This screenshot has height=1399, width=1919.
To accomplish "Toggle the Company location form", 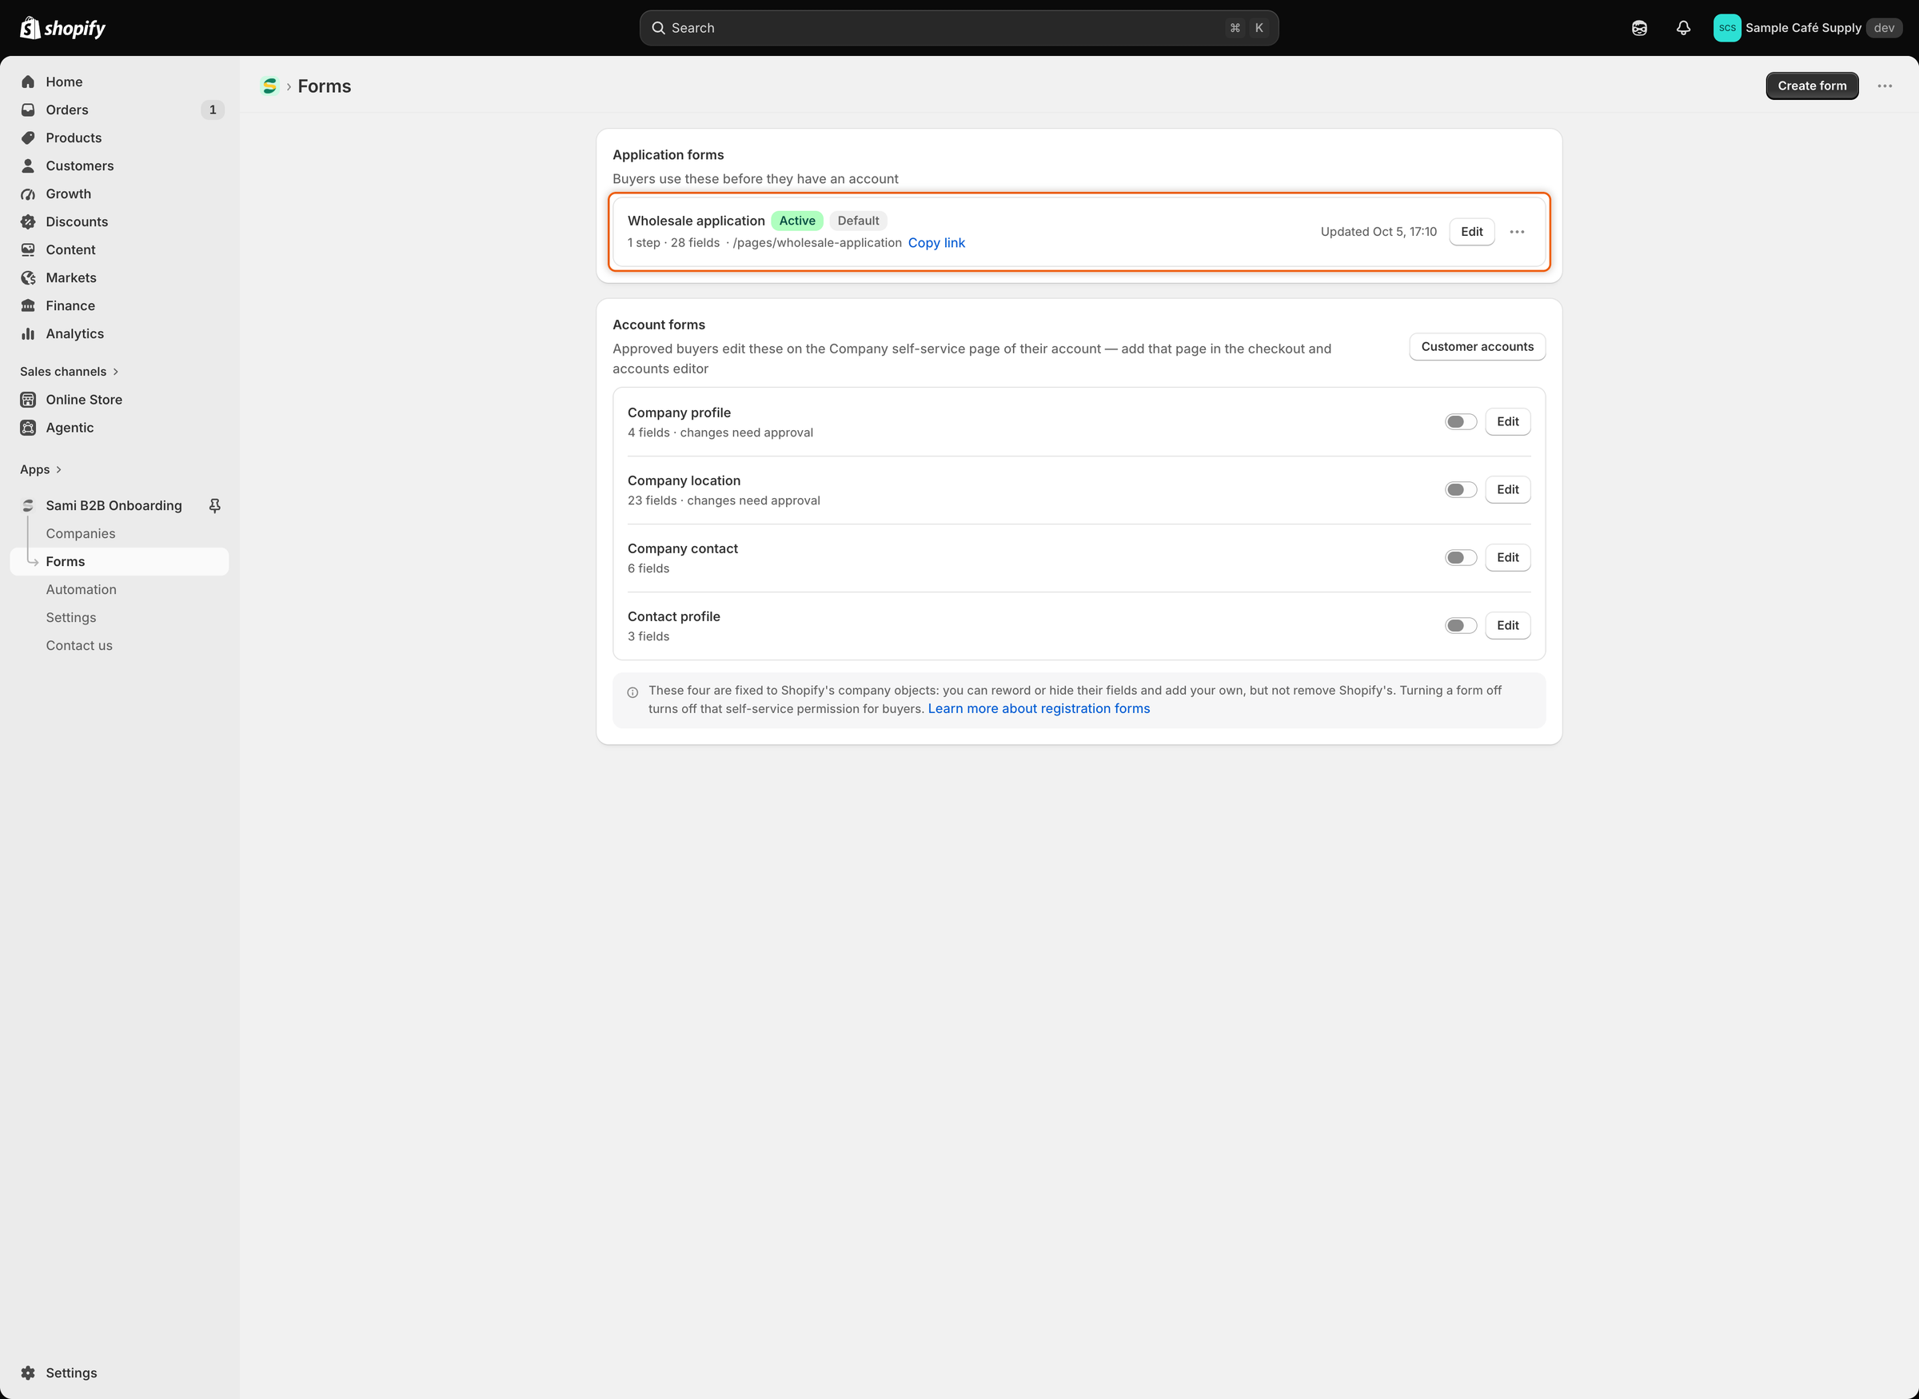I will click(1460, 489).
